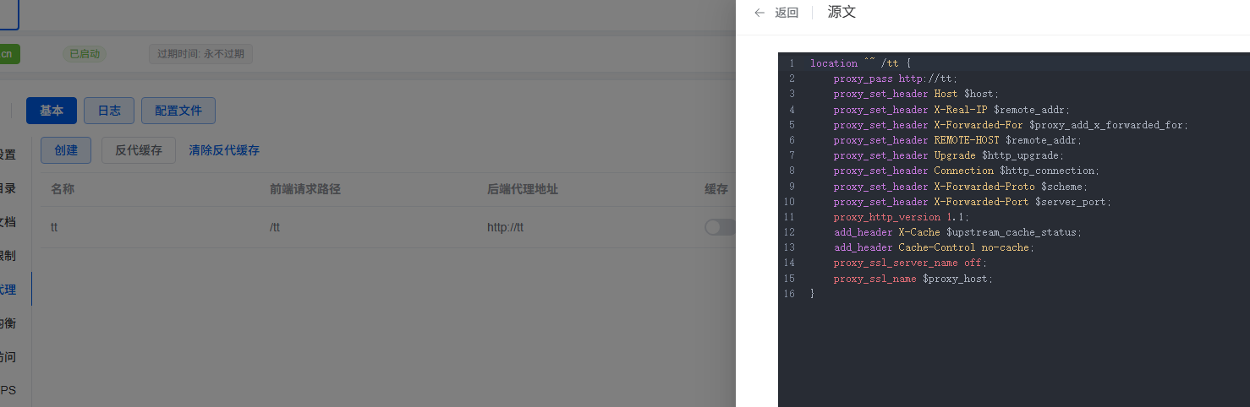Image resolution: width=1250 pixels, height=407 pixels.
Task: Click the 反代缓存 button
Action: click(x=139, y=150)
